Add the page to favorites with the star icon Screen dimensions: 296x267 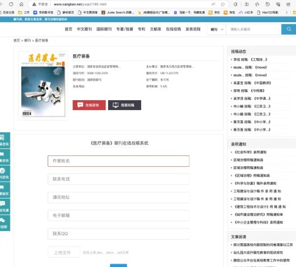(223, 4)
